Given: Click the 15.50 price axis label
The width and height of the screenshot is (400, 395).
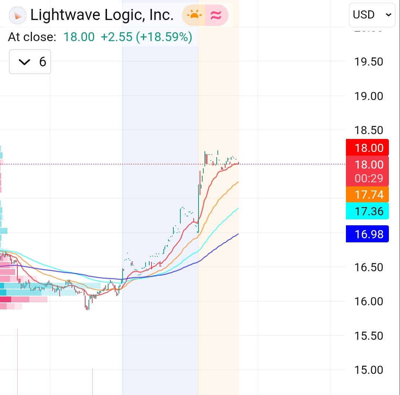Looking at the screenshot, I should (x=369, y=336).
